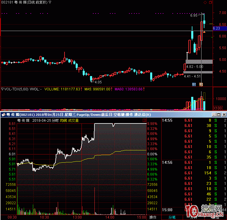Click the 9.98% label on the right axis
This screenshot has height=220, width=227.
pos(152,124)
